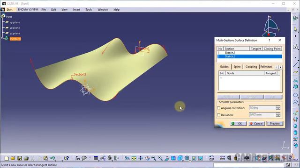Click the Line tool in right toolbar
Image resolution: width=300 pixels, height=168 pixels.
pos(295,64)
